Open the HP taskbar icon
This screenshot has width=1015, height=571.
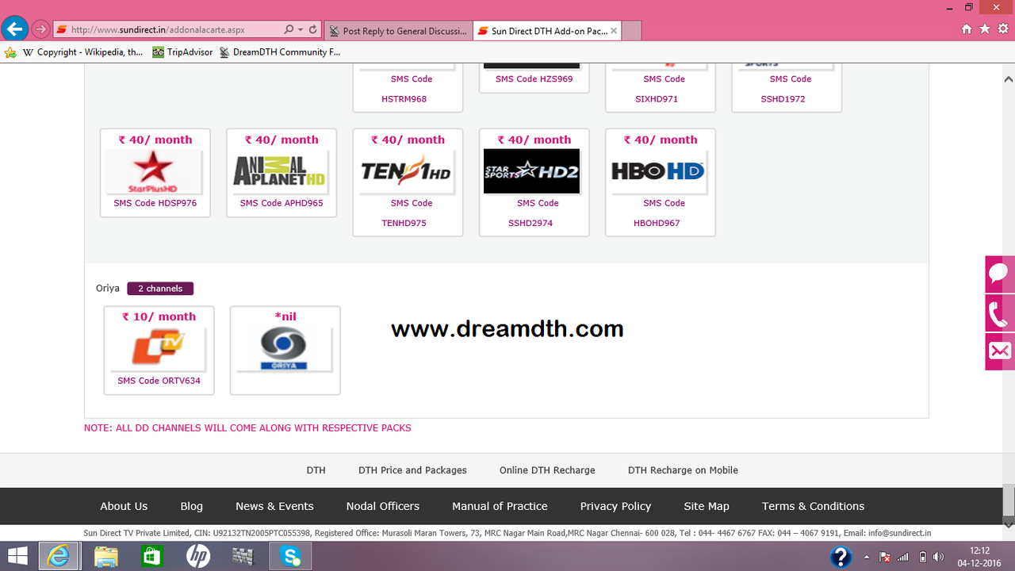pos(197,556)
